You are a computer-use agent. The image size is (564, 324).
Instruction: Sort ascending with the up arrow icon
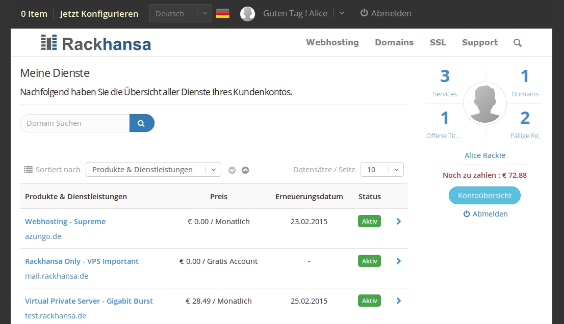click(x=245, y=170)
